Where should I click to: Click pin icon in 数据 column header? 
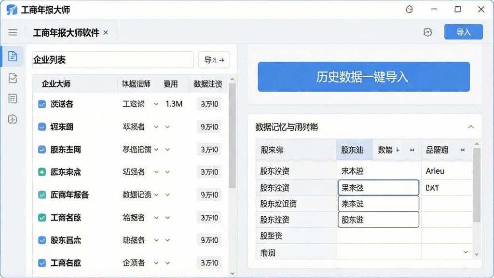point(398,150)
